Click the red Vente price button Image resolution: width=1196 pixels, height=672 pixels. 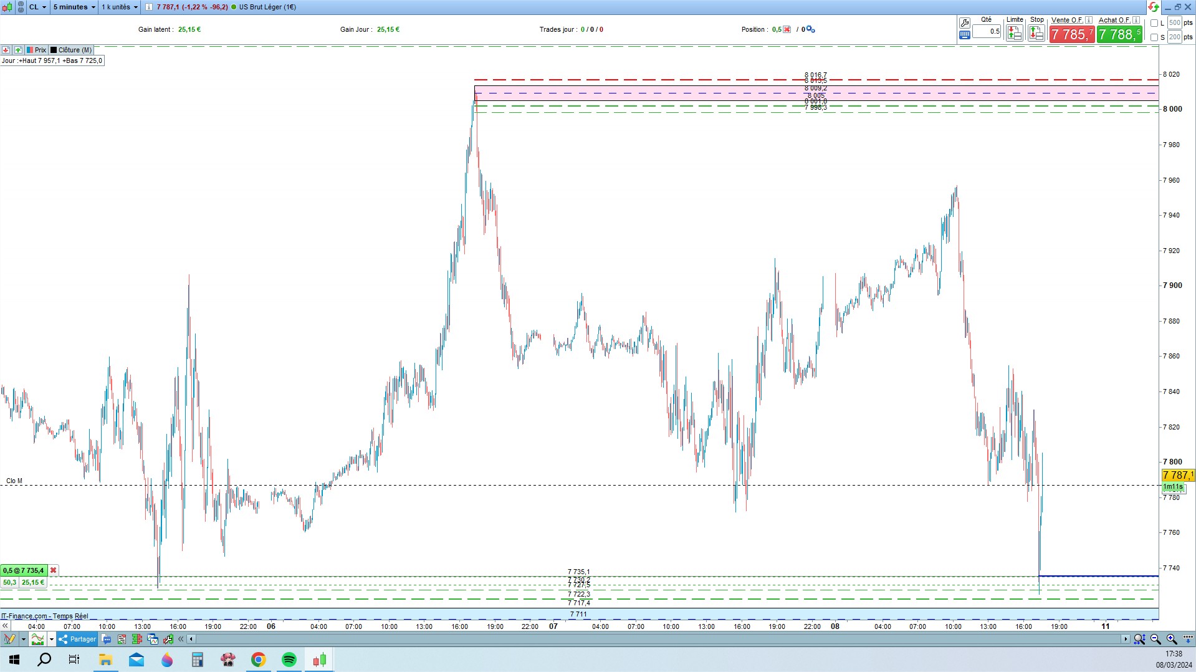point(1071,34)
